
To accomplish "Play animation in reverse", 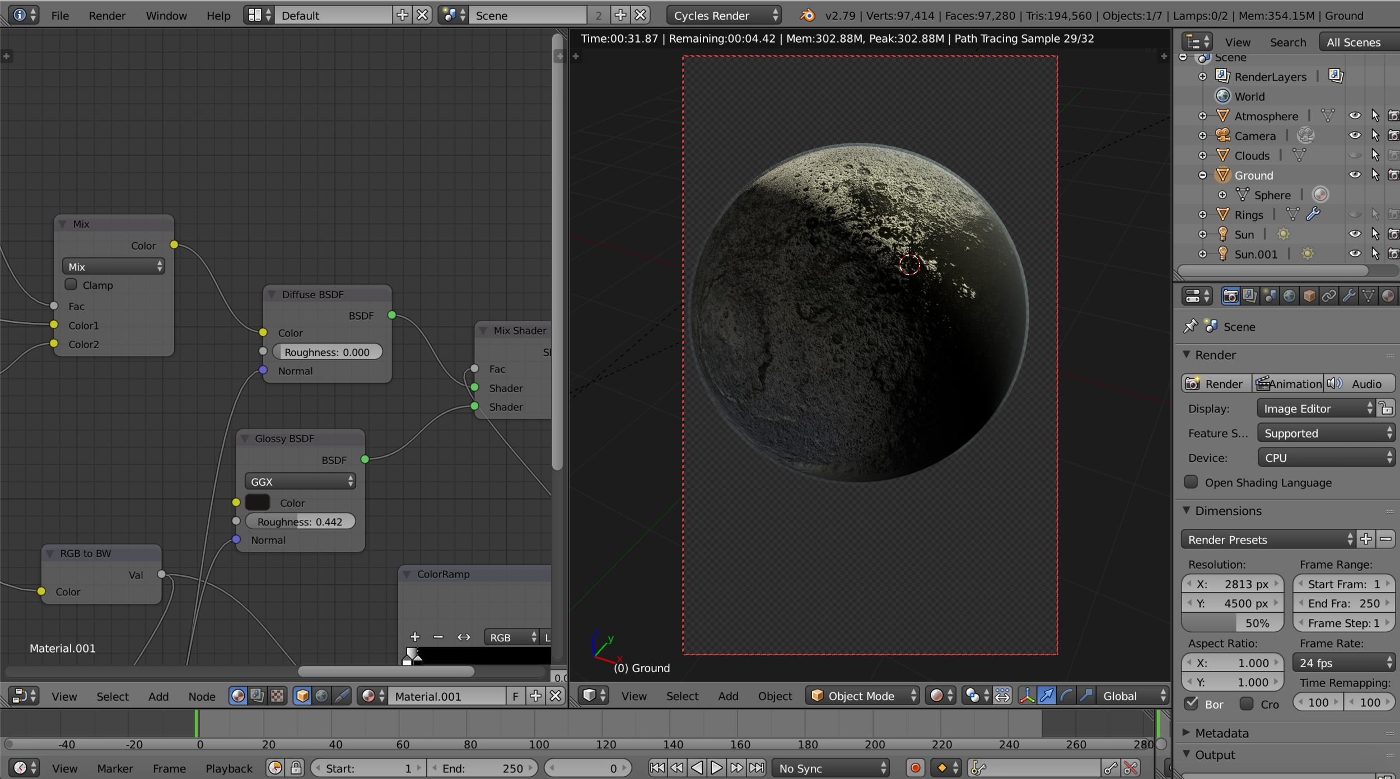I will (697, 768).
